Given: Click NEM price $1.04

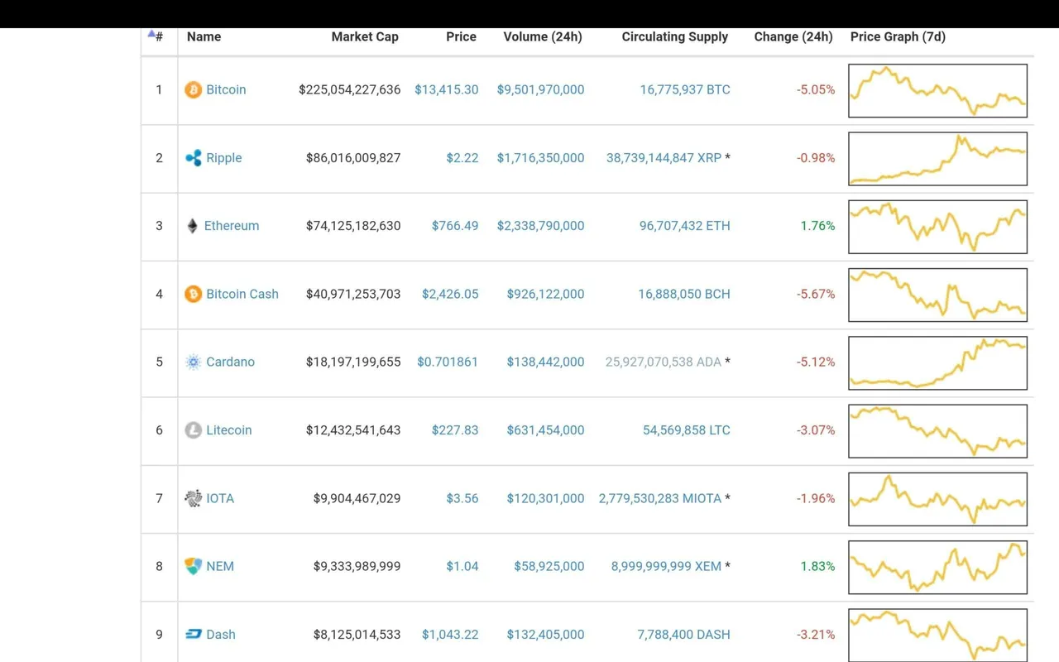Looking at the screenshot, I should [462, 566].
